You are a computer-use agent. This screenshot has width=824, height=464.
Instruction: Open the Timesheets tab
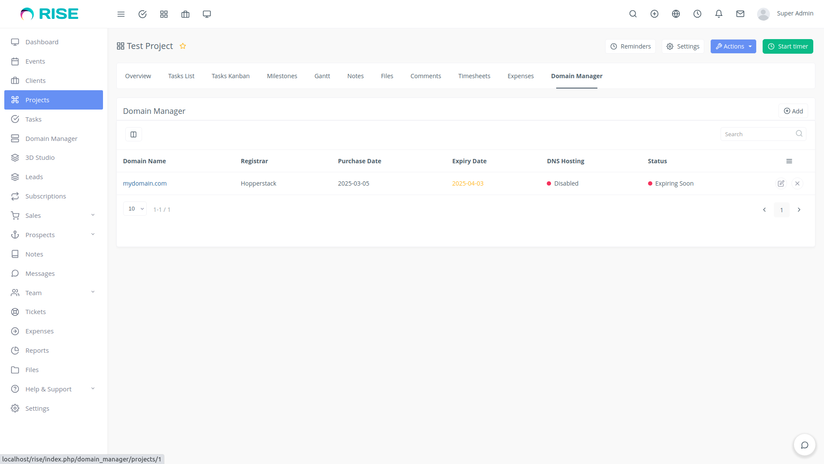474,76
